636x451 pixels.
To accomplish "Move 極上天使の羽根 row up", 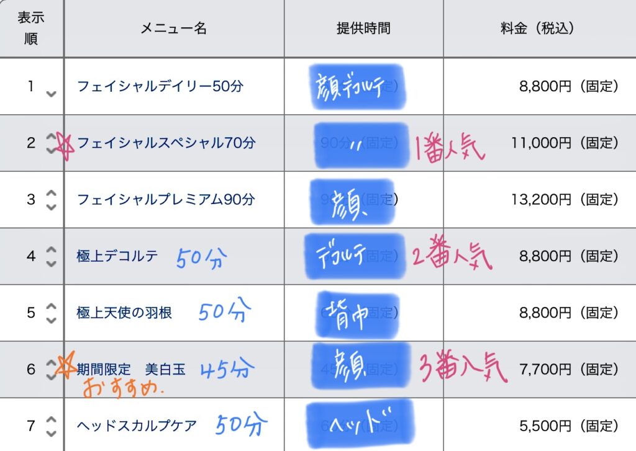I will pyautogui.click(x=51, y=306).
